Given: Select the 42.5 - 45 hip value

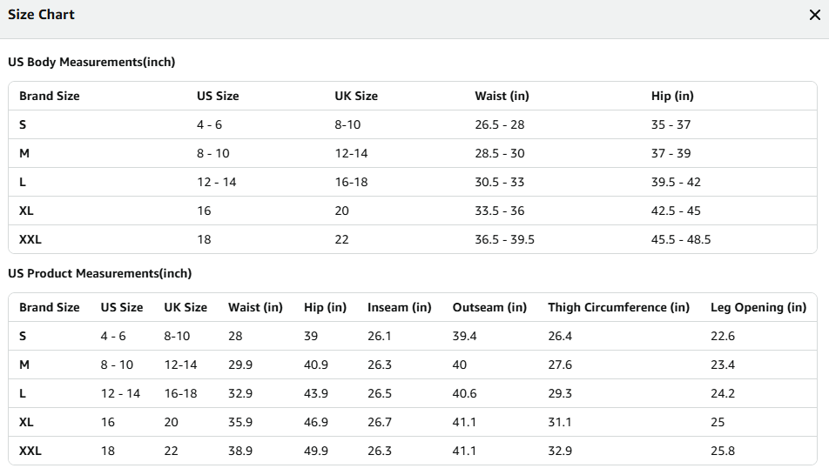Looking at the screenshot, I should [676, 211].
